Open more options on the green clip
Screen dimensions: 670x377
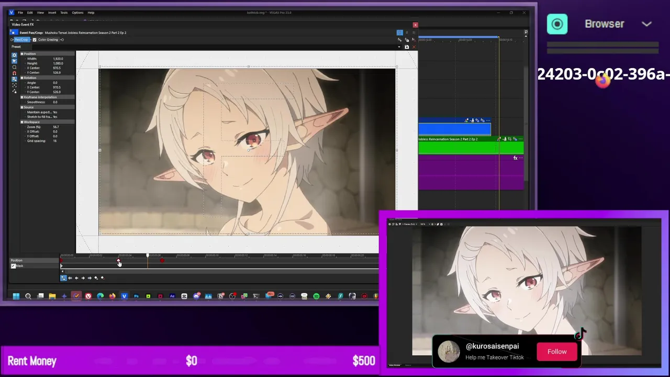[521, 139]
